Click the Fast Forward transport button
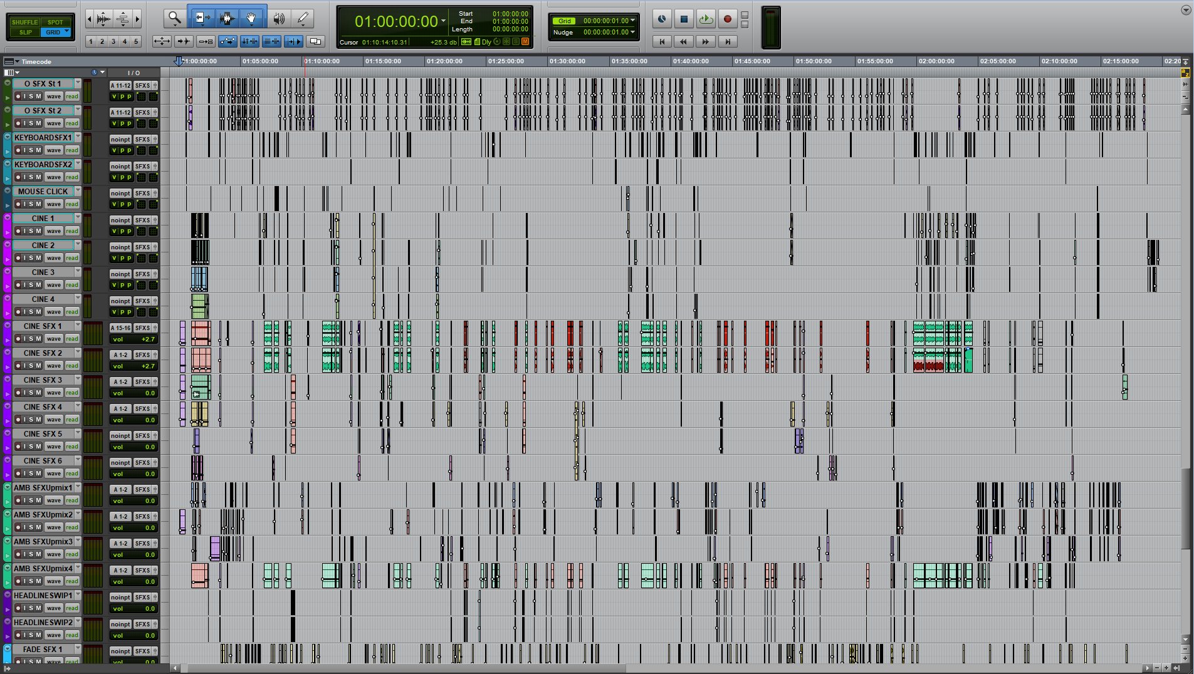The height and width of the screenshot is (674, 1194). pyautogui.click(x=706, y=41)
